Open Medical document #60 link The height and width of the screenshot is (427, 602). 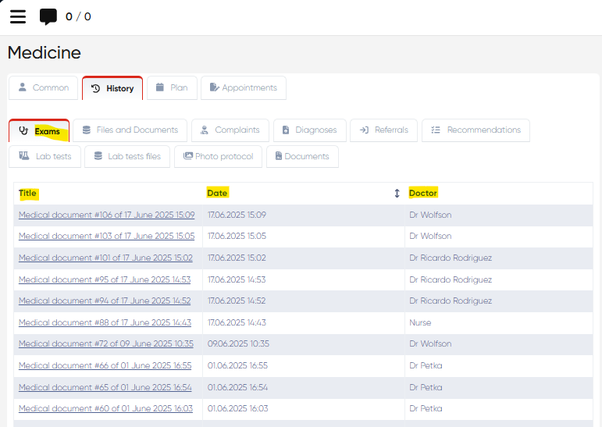[x=105, y=408]
